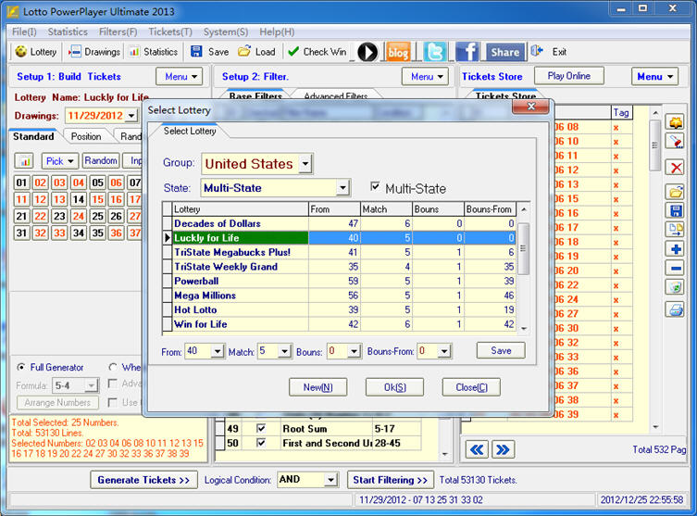The image size is (697, 516).
Task: Toggle the Root Sum filter checkbox
Action: 261,429
